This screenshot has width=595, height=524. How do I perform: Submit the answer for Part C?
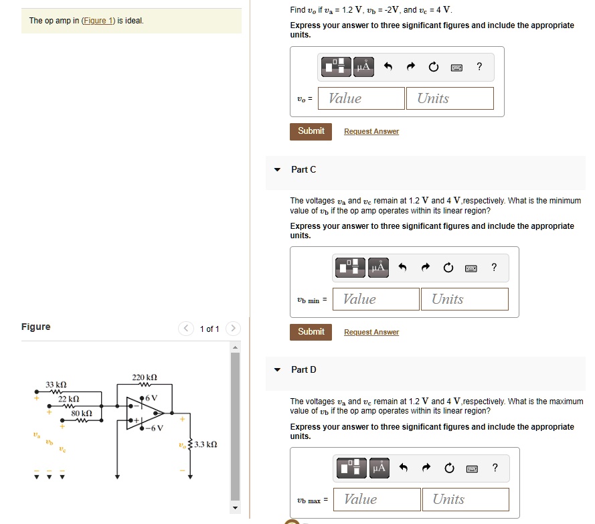(x=311, y=331)
